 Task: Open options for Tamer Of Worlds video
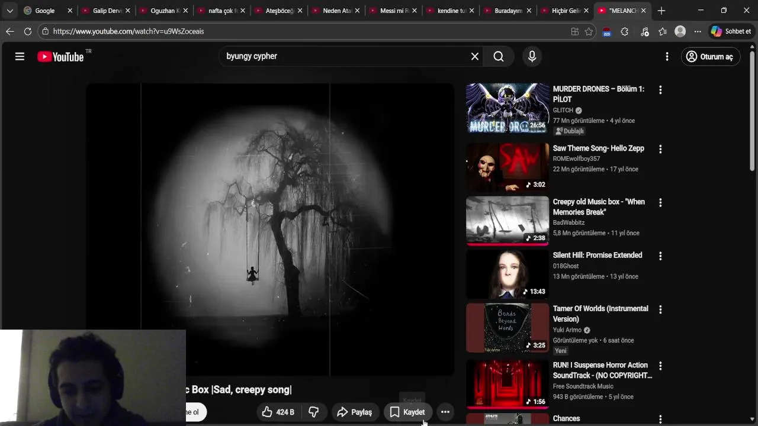point(660,309)
